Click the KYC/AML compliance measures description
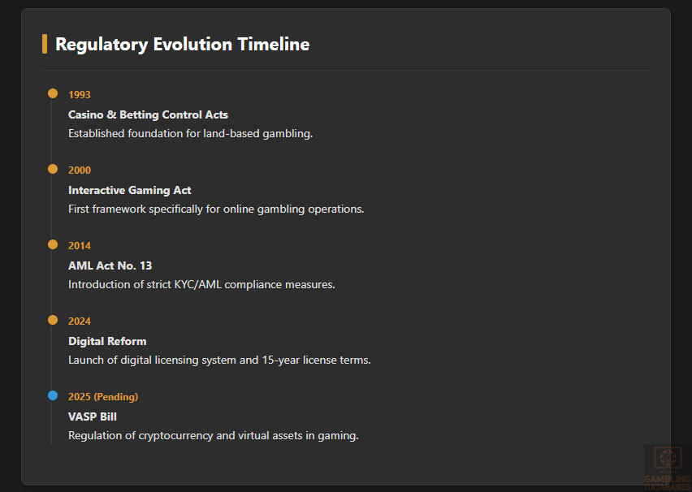692x492 pixels. tap(201, 284)
